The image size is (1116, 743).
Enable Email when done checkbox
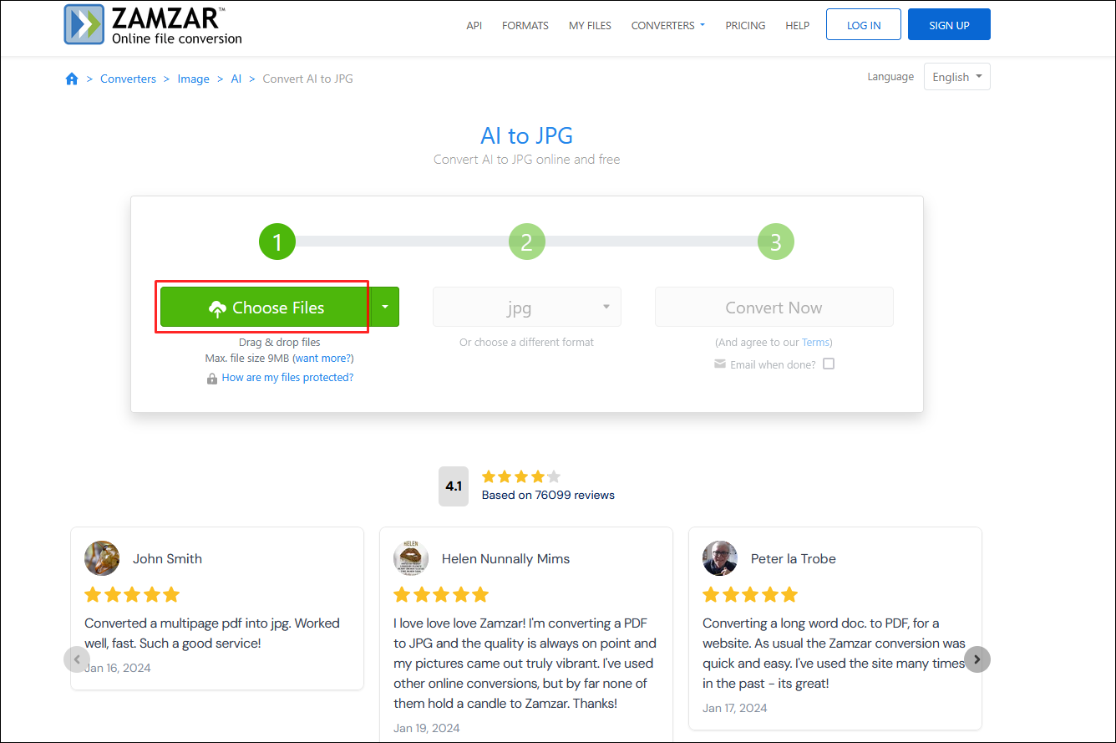(829, 364)
